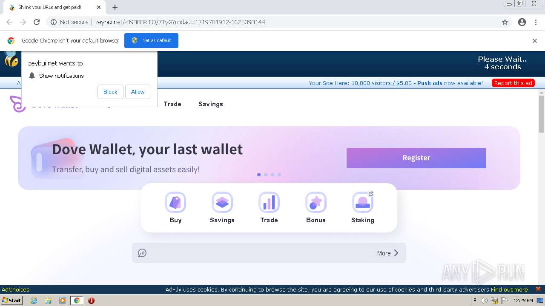The height and width of the screenshot is (306, 545).
Task: Click the Dove Wallet logo
Action: 18,104
